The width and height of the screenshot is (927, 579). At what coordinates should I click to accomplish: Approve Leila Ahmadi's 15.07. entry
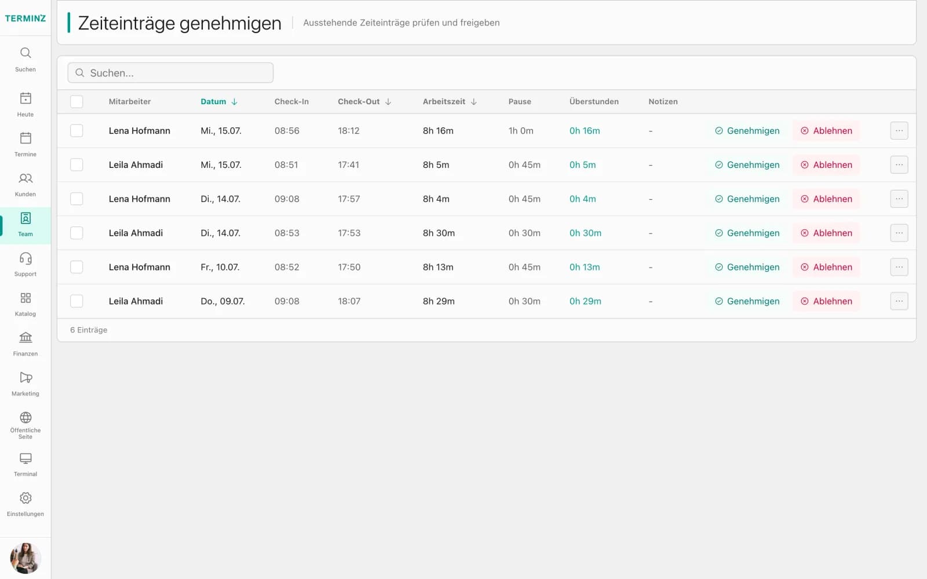(x=747, y=165)
